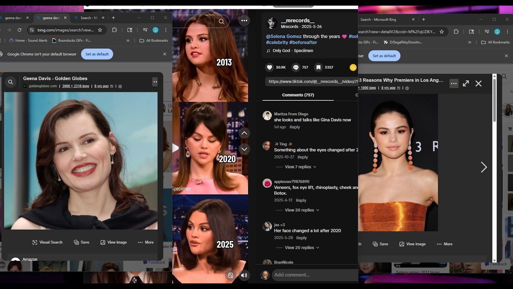The image size is (513, 289).
Task: Click 3000 × 2318 jpeg size link
Action: (x=75, y=86)
